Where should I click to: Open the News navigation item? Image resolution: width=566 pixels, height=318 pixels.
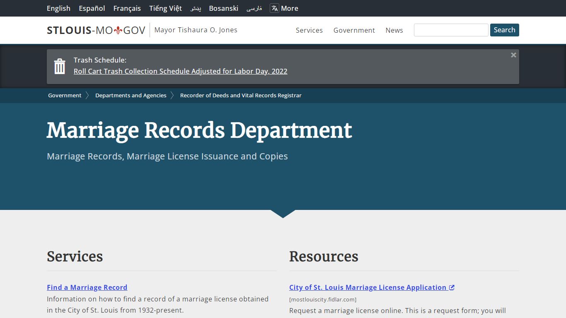394,30
